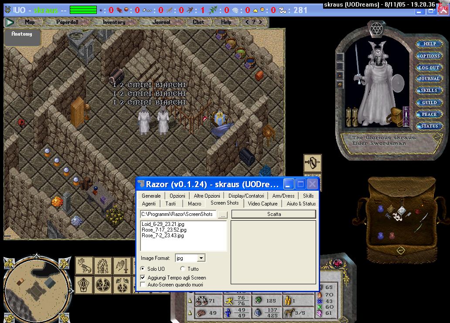Click the fire resistance icon beside 70
This screenshot has width=450, height=323.
320,295
